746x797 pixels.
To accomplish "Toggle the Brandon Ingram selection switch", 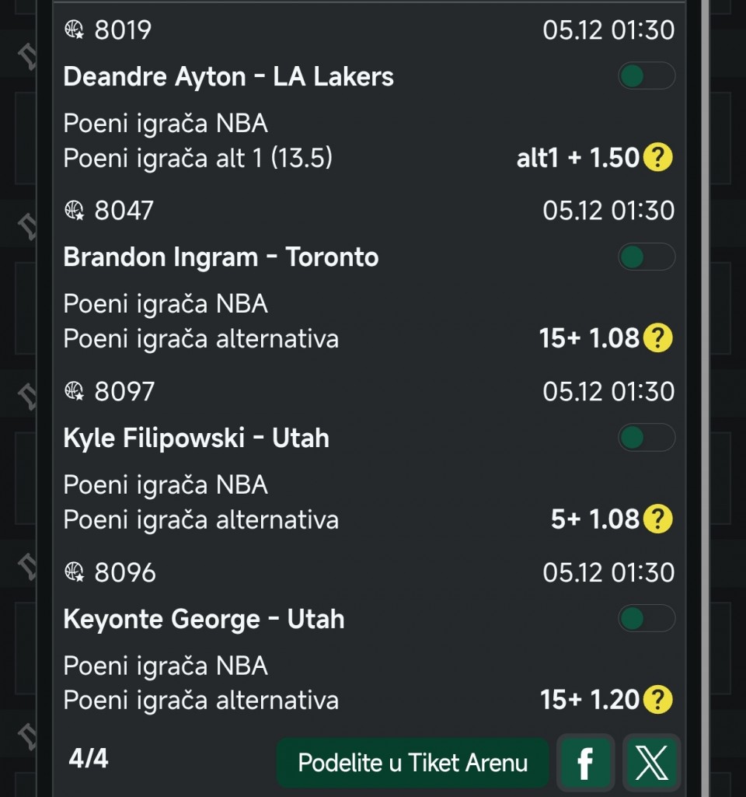I will pyautogui.click(x=646, y=257).
